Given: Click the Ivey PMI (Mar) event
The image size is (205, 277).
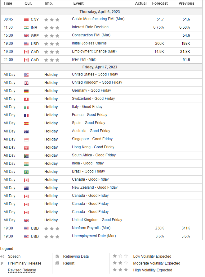Looking at the screenshot, I should point(84,59).
